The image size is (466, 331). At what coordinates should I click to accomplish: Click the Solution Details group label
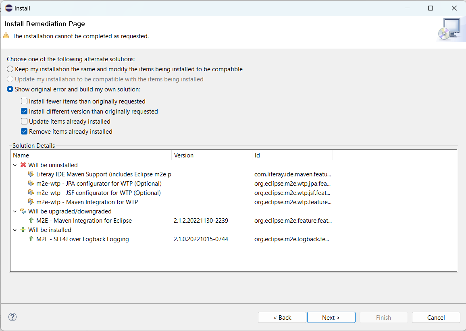pos(33,145)
